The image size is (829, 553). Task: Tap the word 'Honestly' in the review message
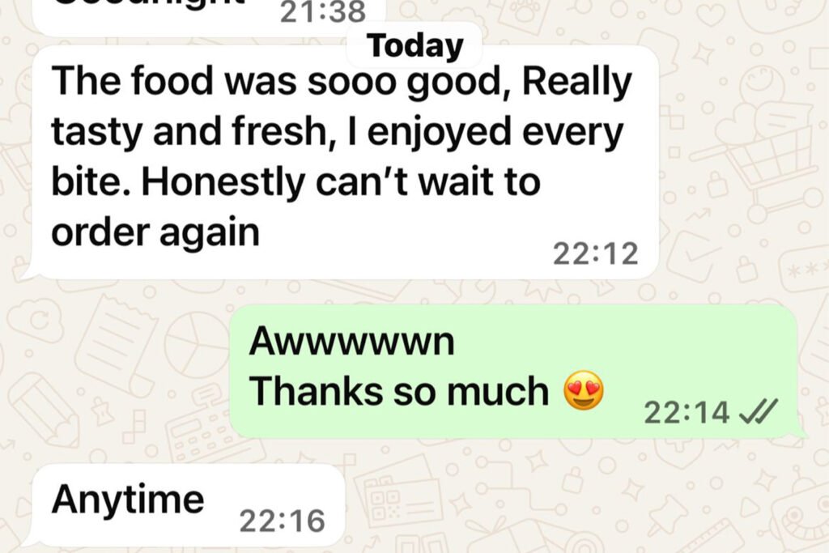tap(223, 182)
